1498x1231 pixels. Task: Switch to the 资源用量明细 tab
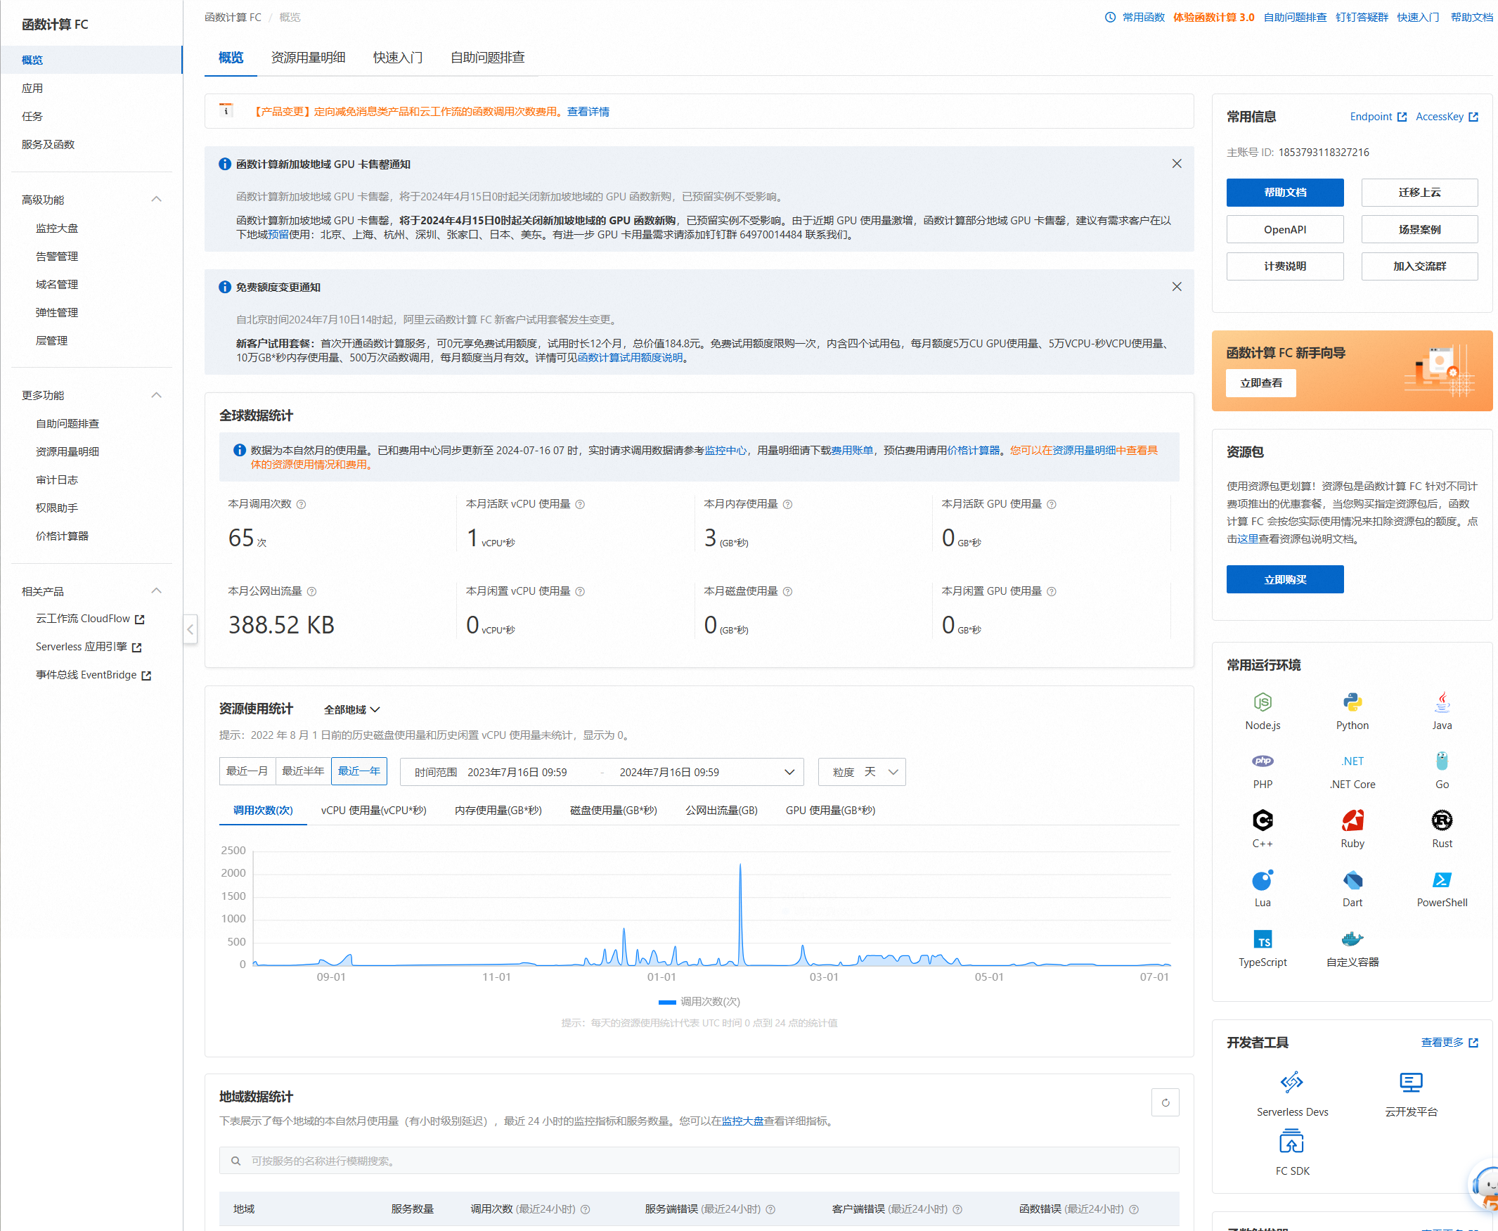(x=308, y=58)
